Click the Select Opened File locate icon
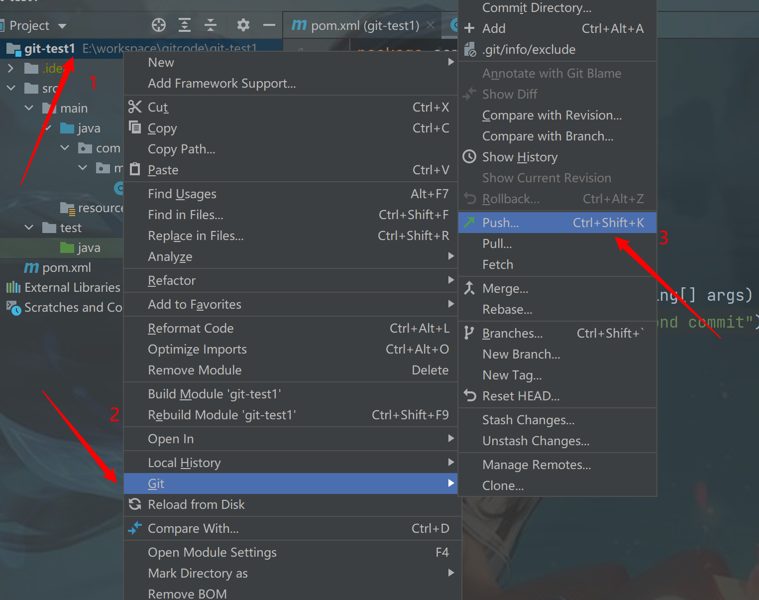This screenshot has width=759, height=600. coord(159,25)
